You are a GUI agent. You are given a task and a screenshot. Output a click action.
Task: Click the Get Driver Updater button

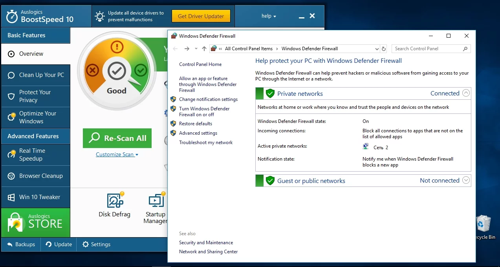point(201,16)
